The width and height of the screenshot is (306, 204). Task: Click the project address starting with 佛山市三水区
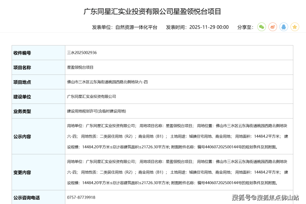107,82
